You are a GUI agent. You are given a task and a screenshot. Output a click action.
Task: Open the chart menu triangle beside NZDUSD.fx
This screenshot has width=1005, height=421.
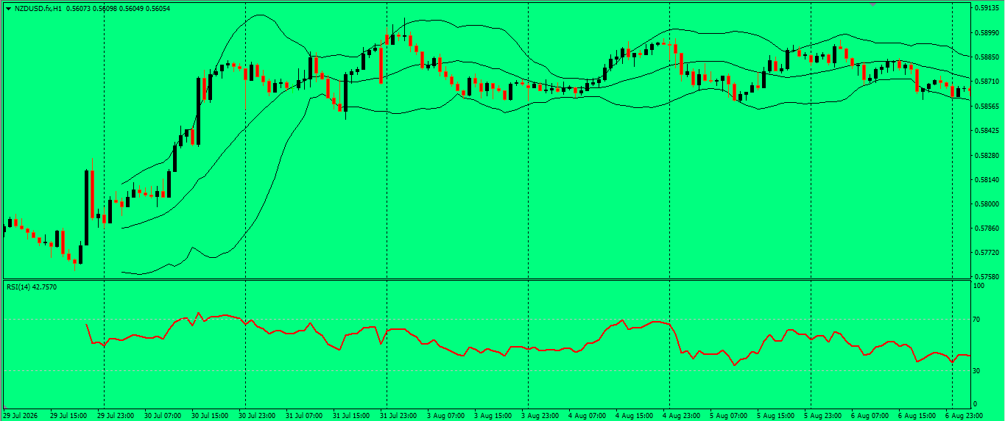click(8, 8)
